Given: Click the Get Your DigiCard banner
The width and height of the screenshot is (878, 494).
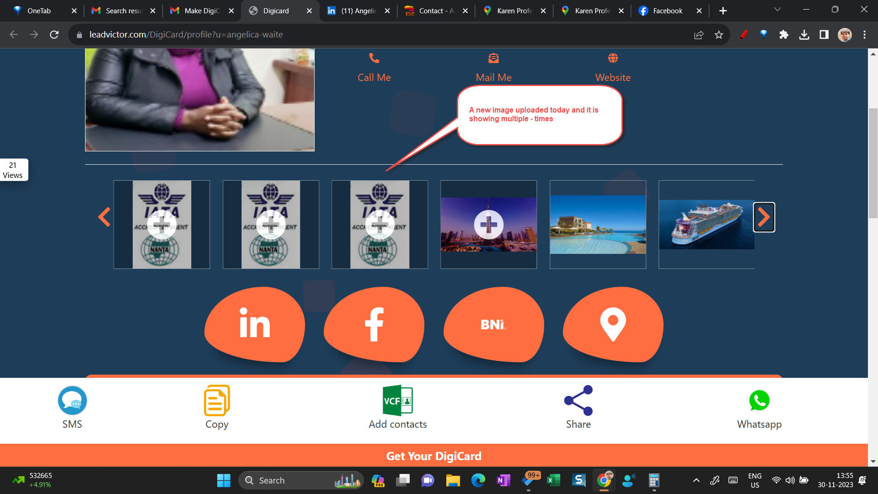Looking at the screenshot, I should [434, 456].
